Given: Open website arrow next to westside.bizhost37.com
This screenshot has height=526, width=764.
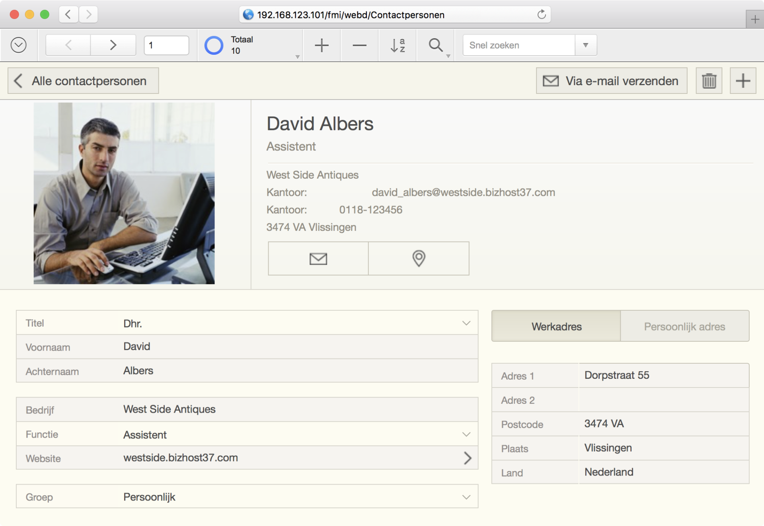Looking at the screenshot, I should 468,458.
